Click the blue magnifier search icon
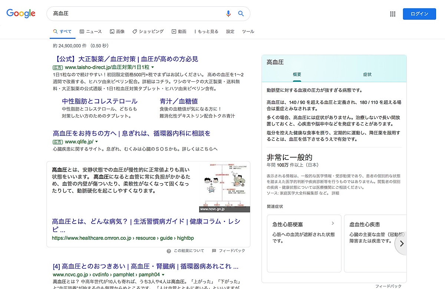The image size is (445, 289). click(241, 14)
